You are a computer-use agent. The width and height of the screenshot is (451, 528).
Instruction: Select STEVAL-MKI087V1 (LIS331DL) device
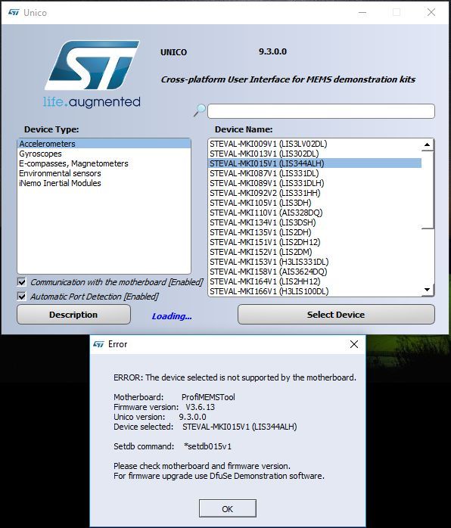click(315, 173)
